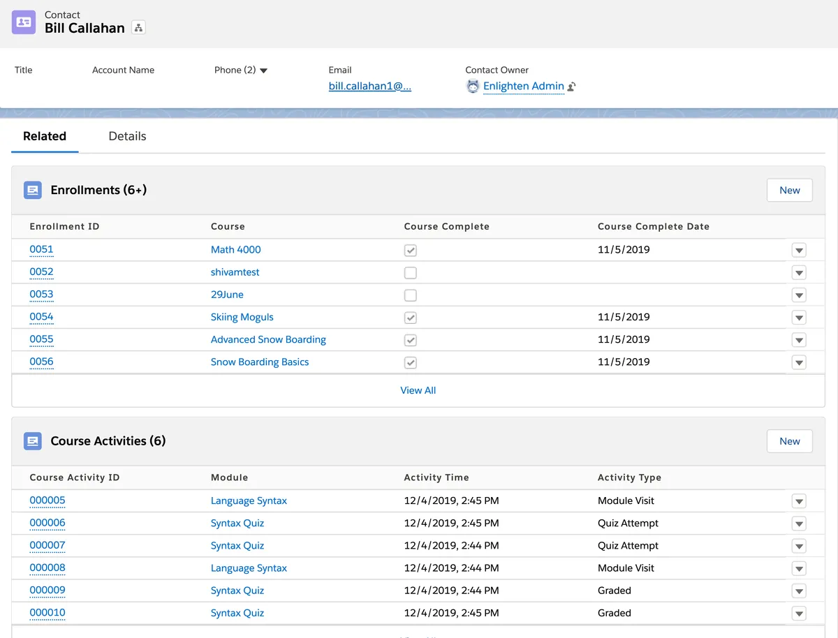Open enrollment 0052 record
The image size is (838, 638).
(x=41, y=272)
